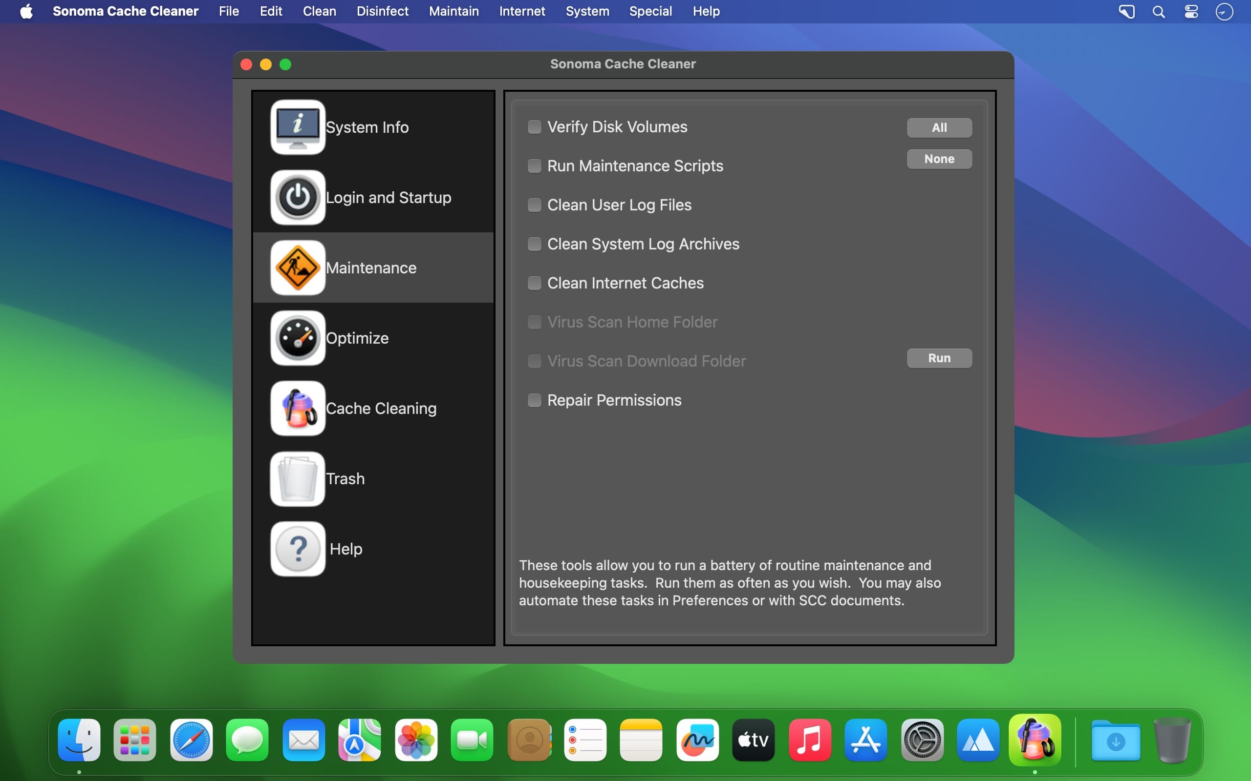Open the Special menu

point(650,11)
